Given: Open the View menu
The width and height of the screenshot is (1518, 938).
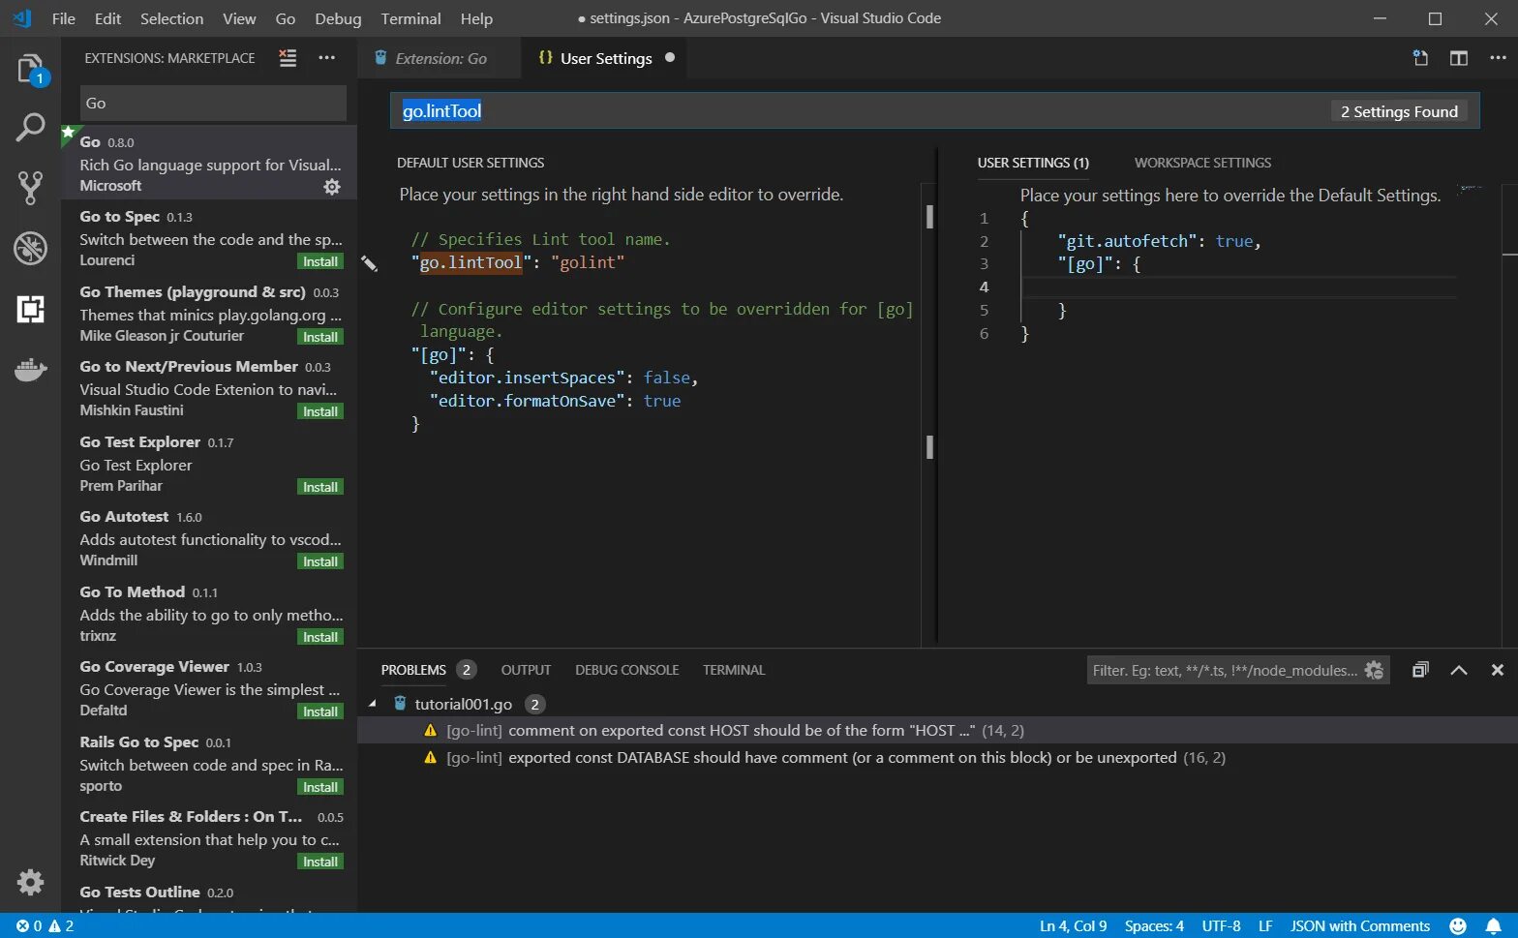Looking at the screenshot, I should pyautogui.click(x=239, y=18).
